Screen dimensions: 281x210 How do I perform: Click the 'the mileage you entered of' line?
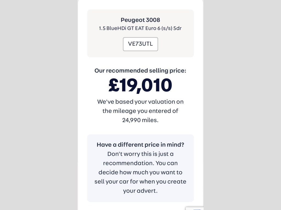(140, 111)
